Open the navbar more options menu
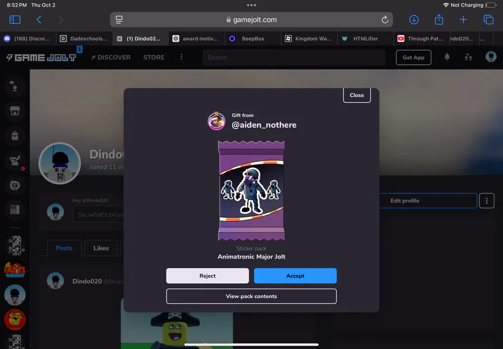 click(181, 57)
